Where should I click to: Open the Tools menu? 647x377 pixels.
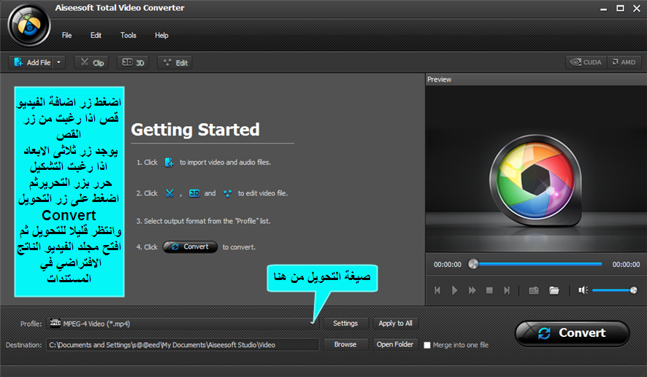129,36
